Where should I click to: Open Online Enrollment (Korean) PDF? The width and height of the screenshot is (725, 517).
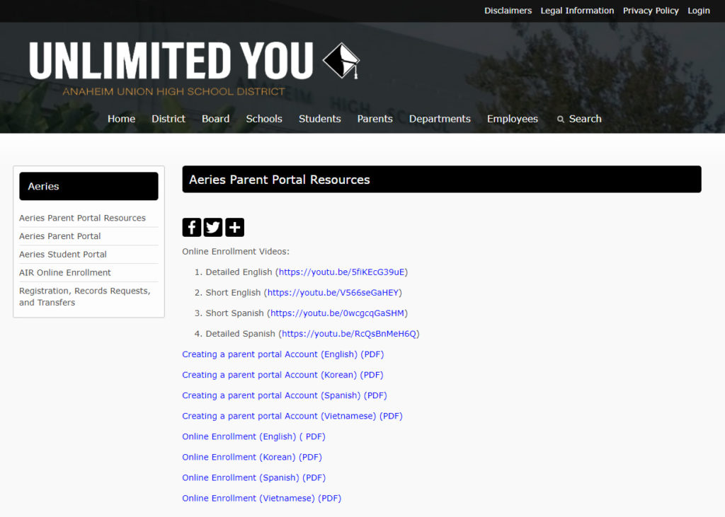[252, 457]
